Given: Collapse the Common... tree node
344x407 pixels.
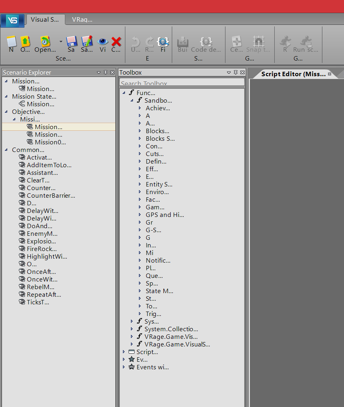Looking at the screenshot, I should pos(6,150).
